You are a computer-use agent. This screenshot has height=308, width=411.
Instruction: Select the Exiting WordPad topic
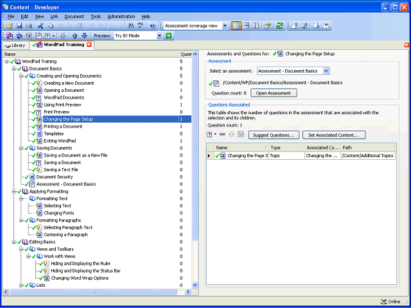60,141
